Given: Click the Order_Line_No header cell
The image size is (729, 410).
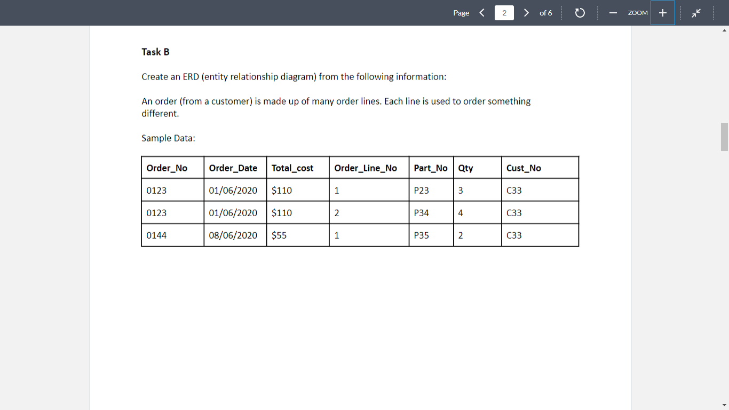Looking at the screenshot, I should tap(366, 168).
